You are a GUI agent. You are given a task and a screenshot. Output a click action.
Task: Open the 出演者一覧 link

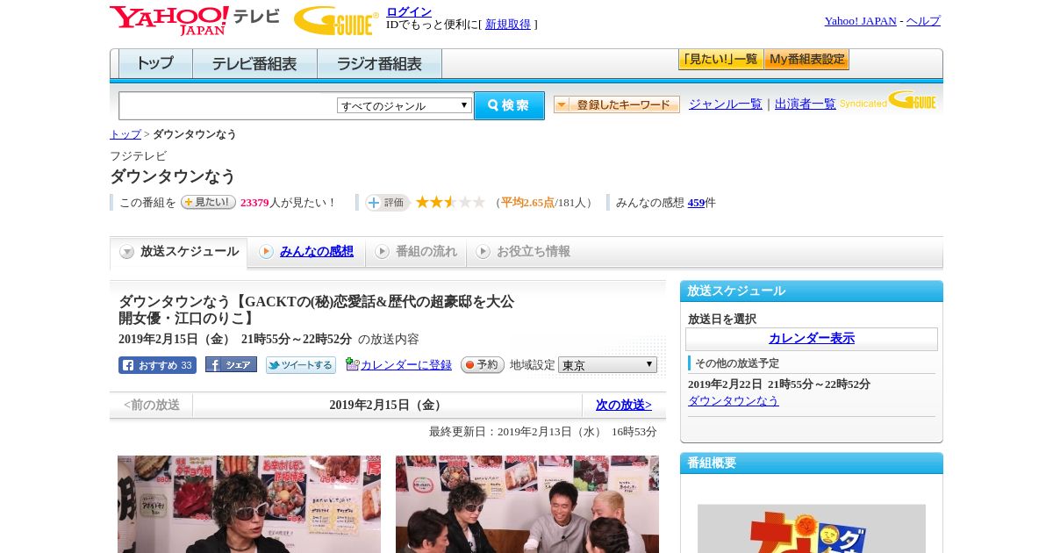[806, 104]
